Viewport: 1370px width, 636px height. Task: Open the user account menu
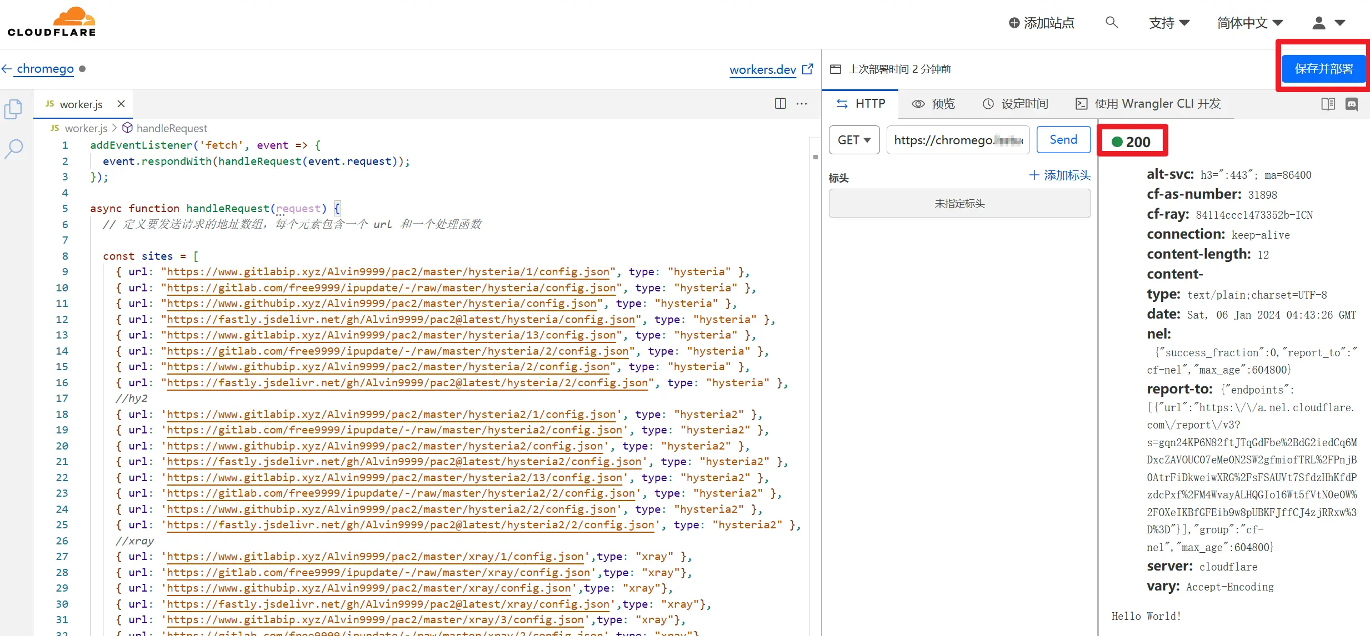coord(1328,23)
